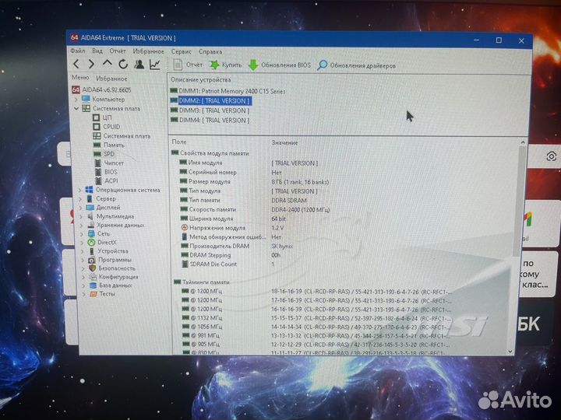
Task: Expand the Операционная система node
Action: [x=80, y=190]
